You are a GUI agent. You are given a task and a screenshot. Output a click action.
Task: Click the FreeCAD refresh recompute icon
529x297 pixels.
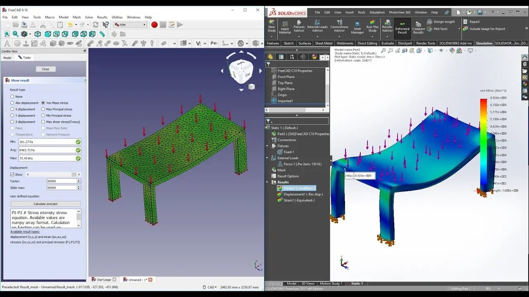coord(95,25)
